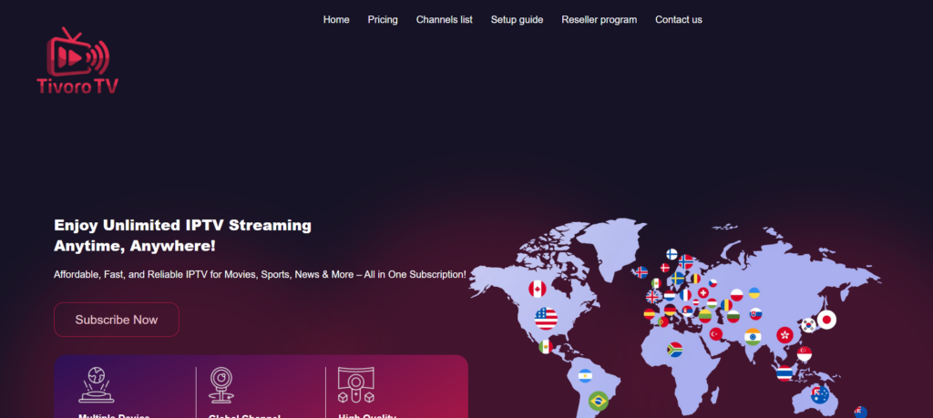Select the Ukraine flag
The height and width of the screenshot is (418, 933).
pyautogui.click(x=754, y=293)
